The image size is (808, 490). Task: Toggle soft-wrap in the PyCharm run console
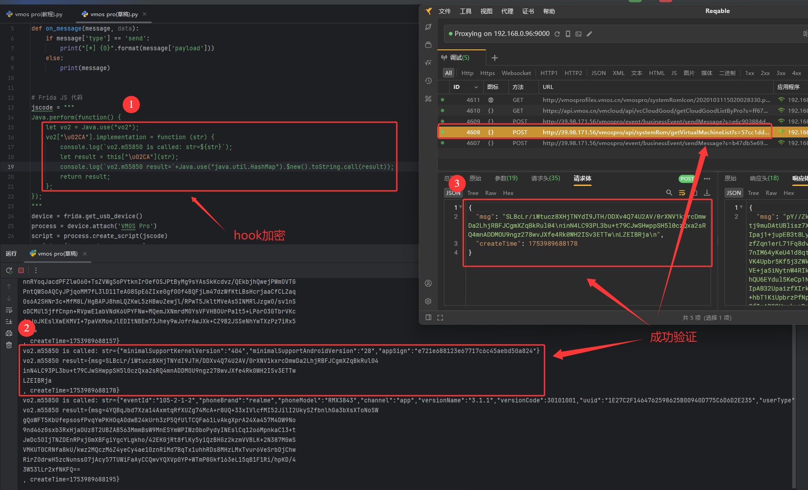pyautogui.click(x=9, y=310)
